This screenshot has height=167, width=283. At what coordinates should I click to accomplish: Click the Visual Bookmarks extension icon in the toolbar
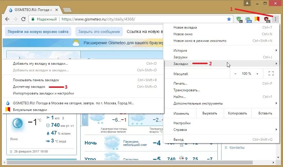pyautogui.click(x=257, y=19)
